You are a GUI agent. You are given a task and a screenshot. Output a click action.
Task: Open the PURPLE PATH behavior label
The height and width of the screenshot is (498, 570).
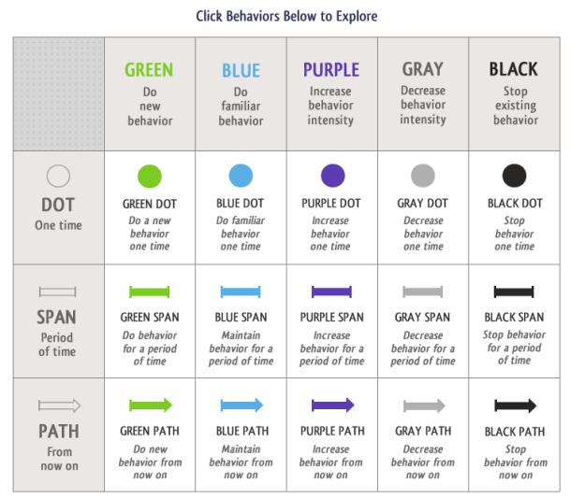point(332,431)
